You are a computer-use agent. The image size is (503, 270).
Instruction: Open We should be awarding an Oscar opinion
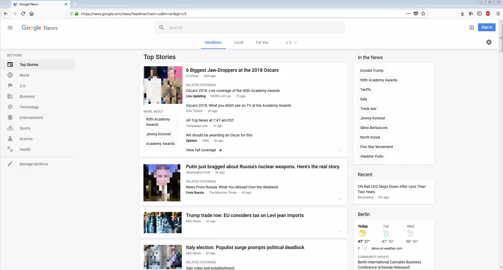click(219, 135)
